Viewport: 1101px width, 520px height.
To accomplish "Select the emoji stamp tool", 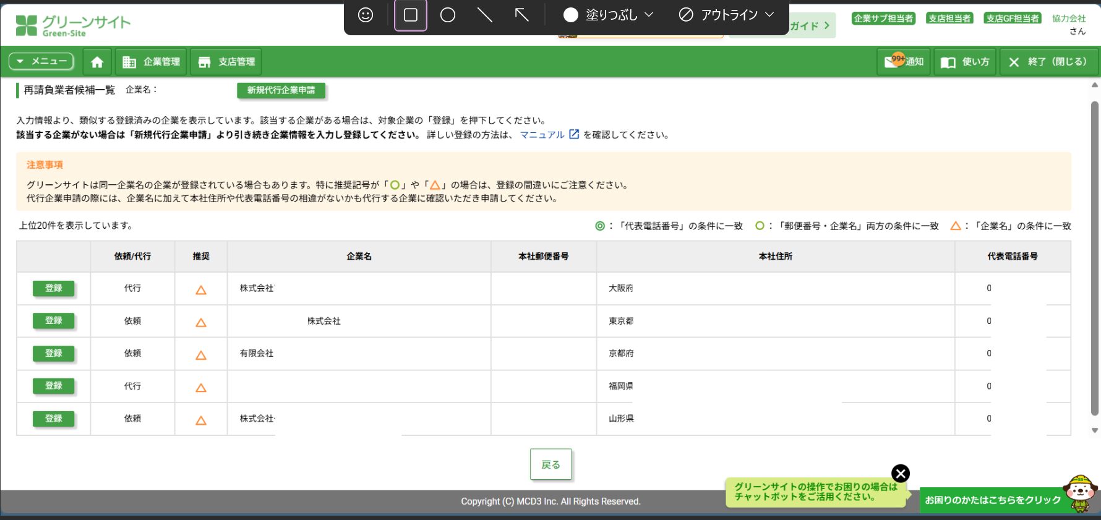I will pos(366,15).
